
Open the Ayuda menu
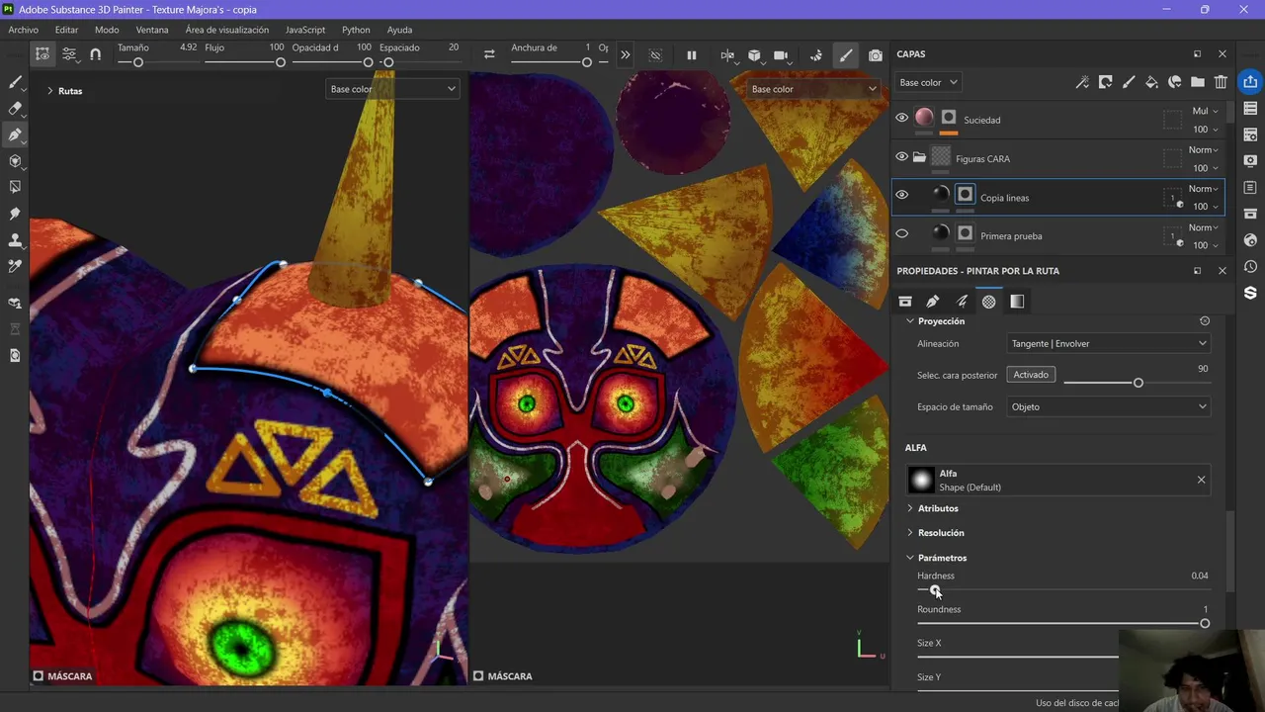[399, 30]
